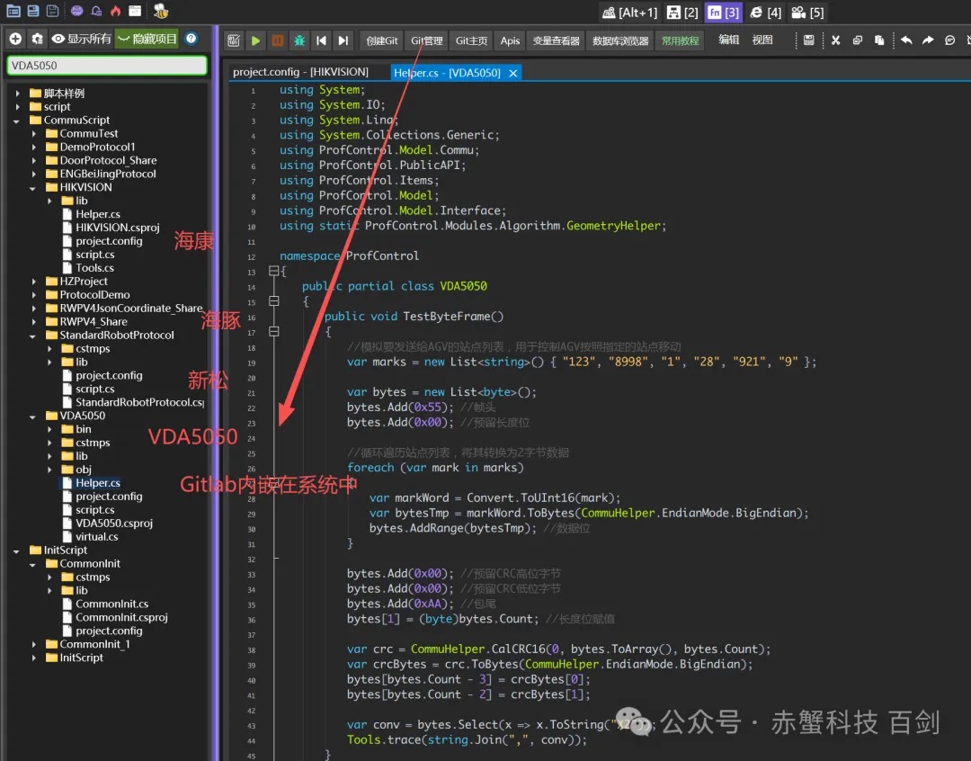Switch to Fn [3] view mode
The image size is (971, 761).
(x=724, y=13)
